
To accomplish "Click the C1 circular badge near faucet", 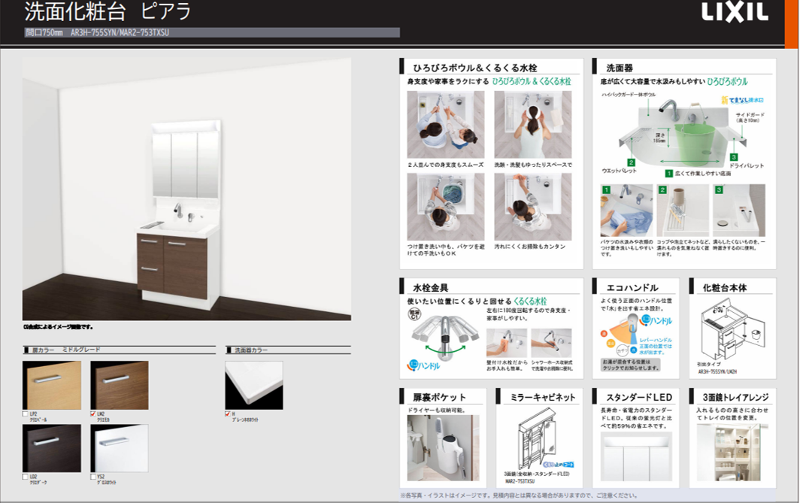I will [414, 318].
